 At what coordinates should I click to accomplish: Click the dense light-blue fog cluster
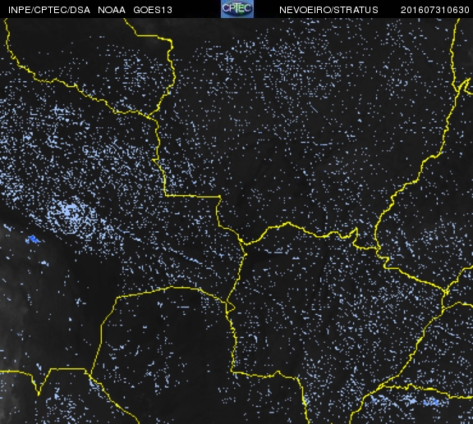69,212
